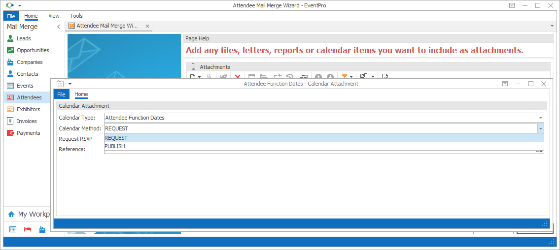The height and width of the screenshot is (250, 560).
Task: Toggle the Calendar Method dropdown arrow
Action: [x=541, y=128]
